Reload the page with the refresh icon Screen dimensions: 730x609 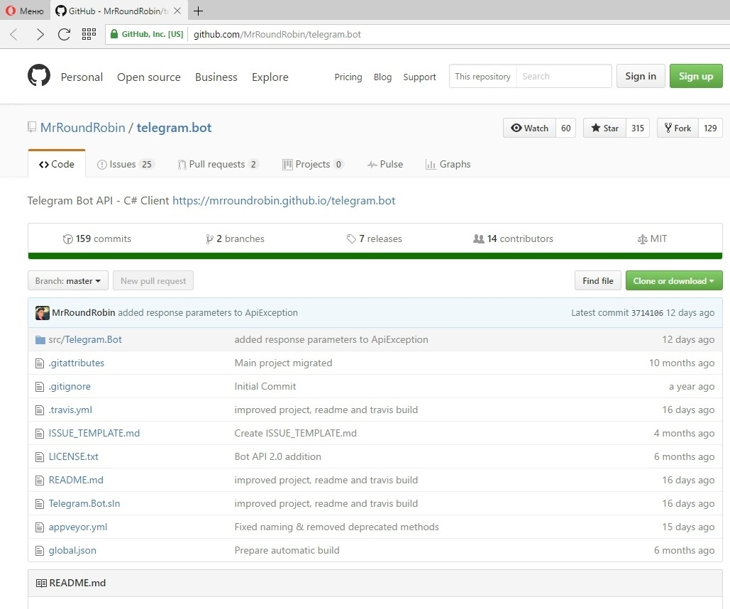pyautogui.click(x=64, y=34)
